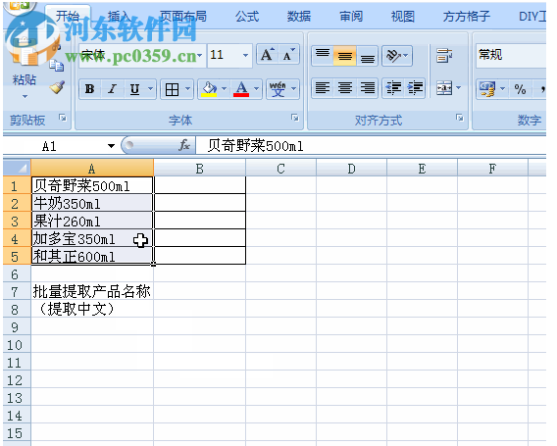The height and width of the screenshot is (446, 557).
Task: Click the Paste clipboard icon
Action: tap(25, 53)
